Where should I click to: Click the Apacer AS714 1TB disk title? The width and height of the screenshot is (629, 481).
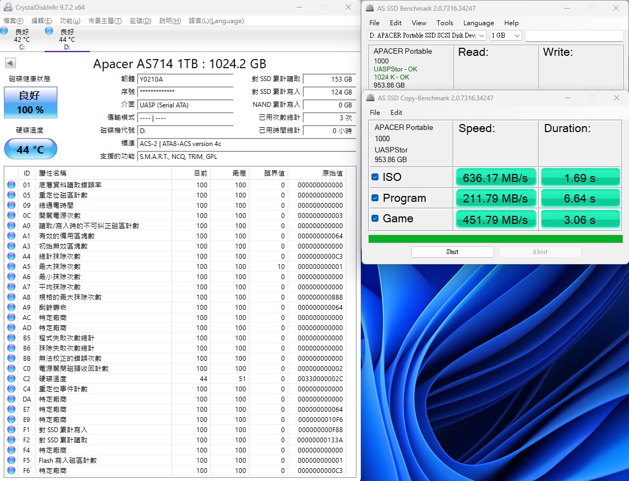(180, 64)
